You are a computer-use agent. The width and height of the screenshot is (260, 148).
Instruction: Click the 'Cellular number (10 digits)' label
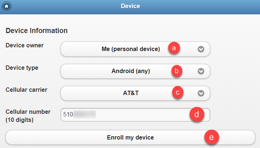28,115
